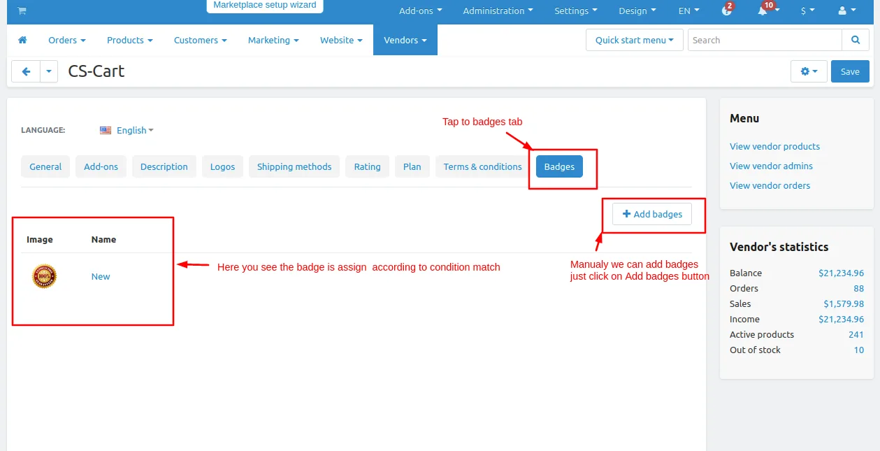The height and width of the screenshot is (451, 880).
Task: Click the Orders count 88
Action: (858, 288)
